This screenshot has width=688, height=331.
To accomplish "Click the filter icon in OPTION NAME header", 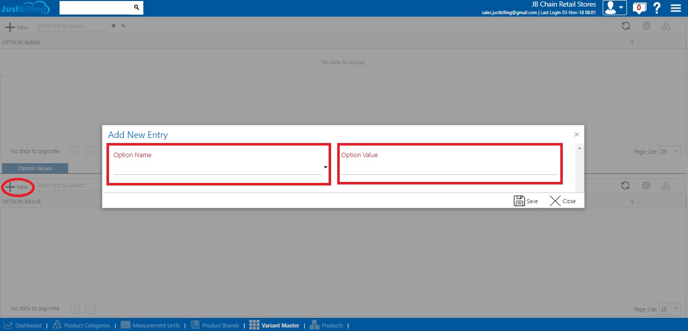I will click(x=632, y=43).
